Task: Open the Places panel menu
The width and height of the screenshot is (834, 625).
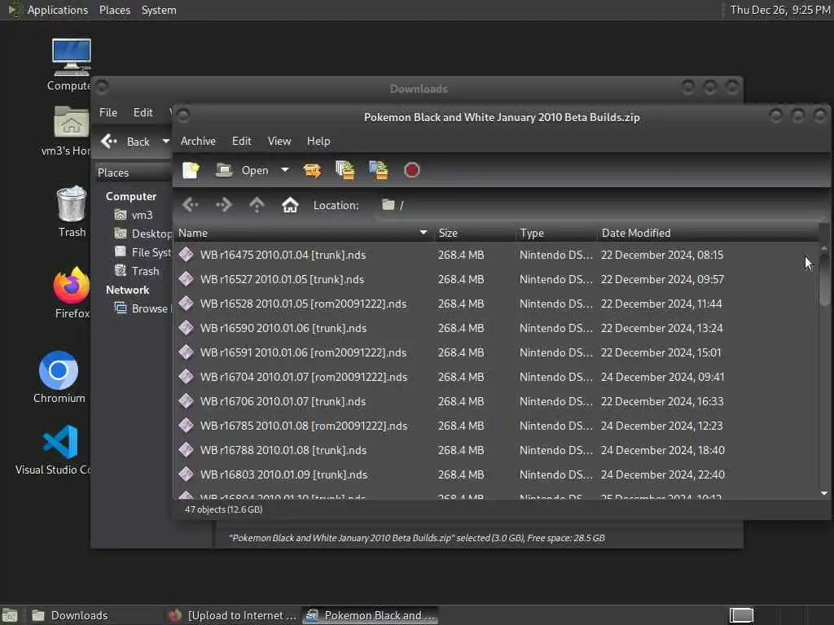Action: 114,10
